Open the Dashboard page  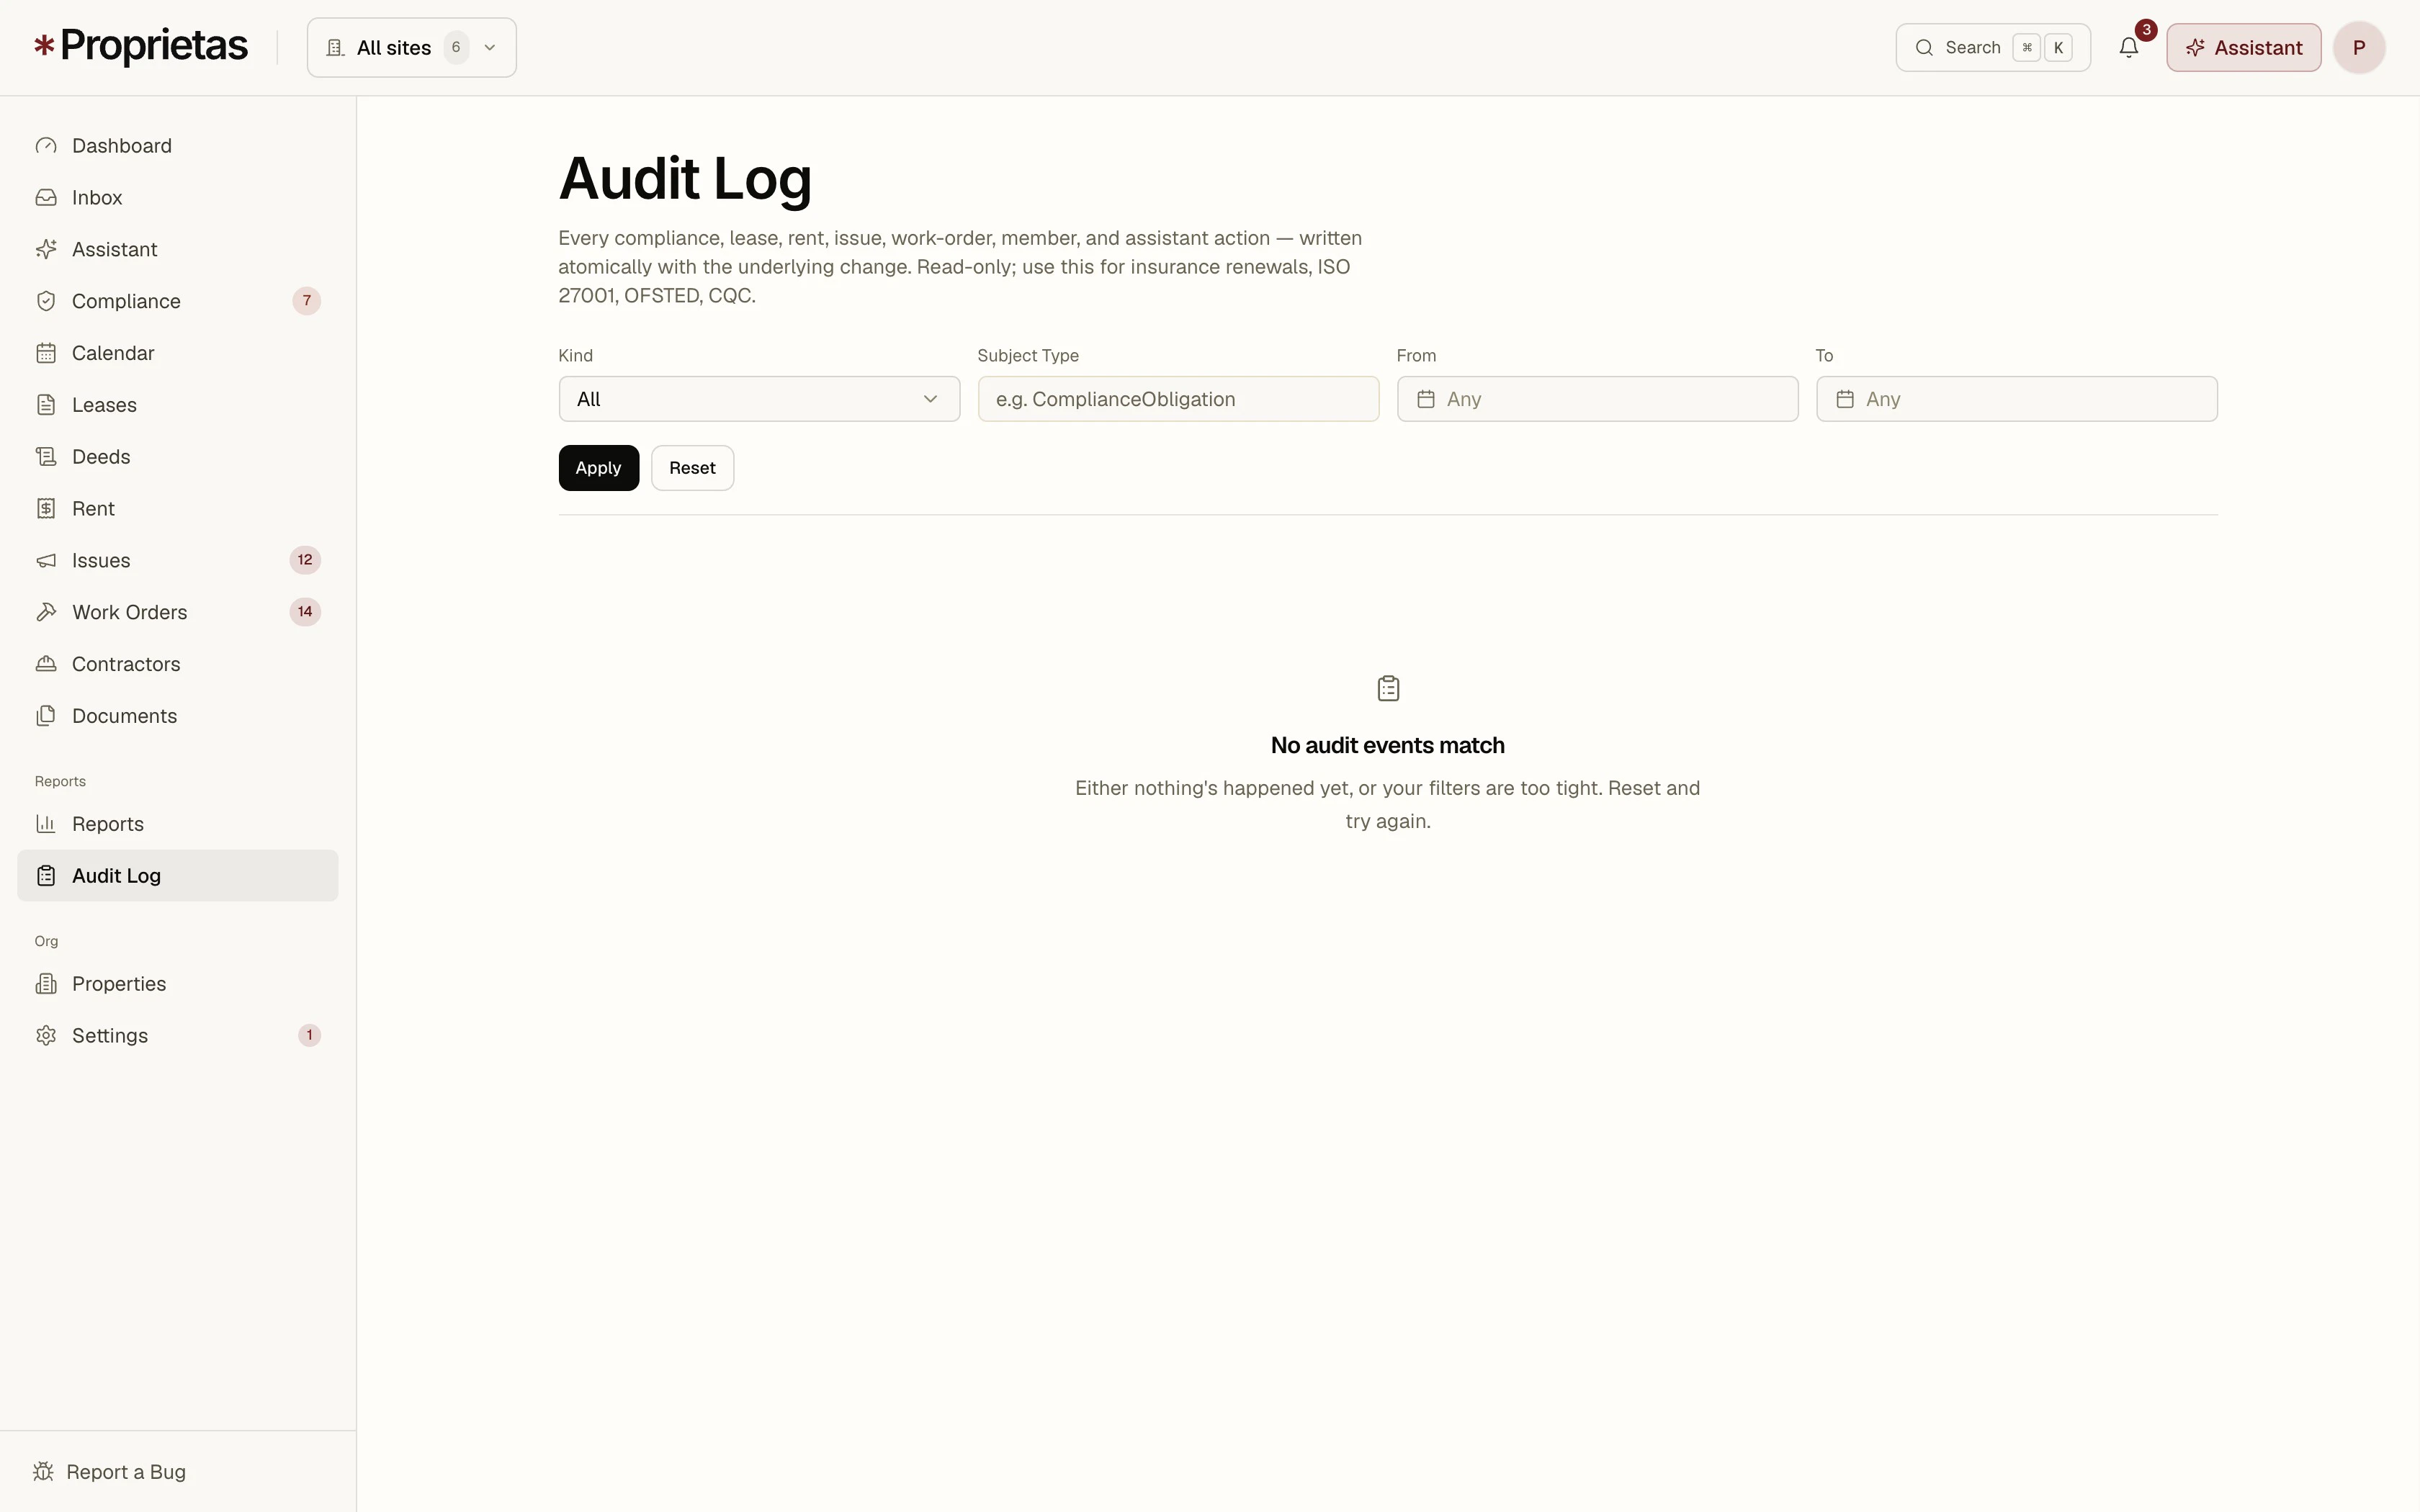click(x=178, y=146)
